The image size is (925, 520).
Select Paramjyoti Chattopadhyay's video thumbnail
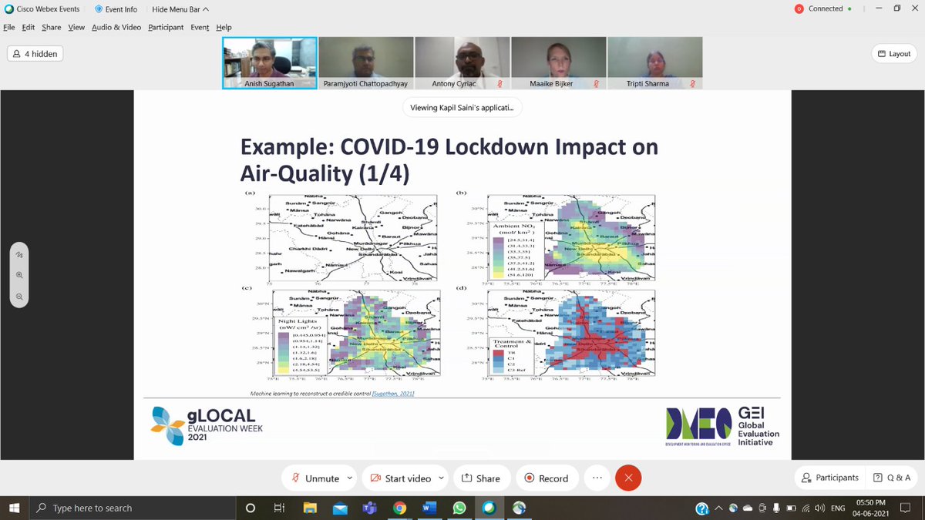click(365, 63)
